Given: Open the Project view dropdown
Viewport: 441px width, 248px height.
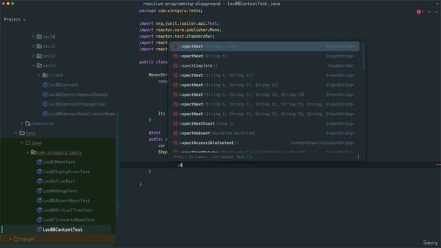Looking at the screenshot, I should coord(15,19).
